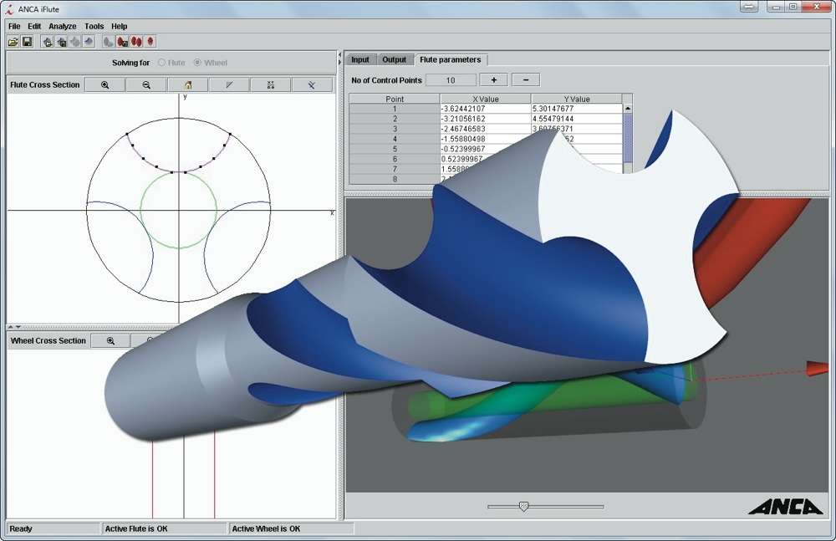Screen dimensions: 836x541
Task: Collapse right panel with the lower splitter arrow
Action: [x=340, y=63]
